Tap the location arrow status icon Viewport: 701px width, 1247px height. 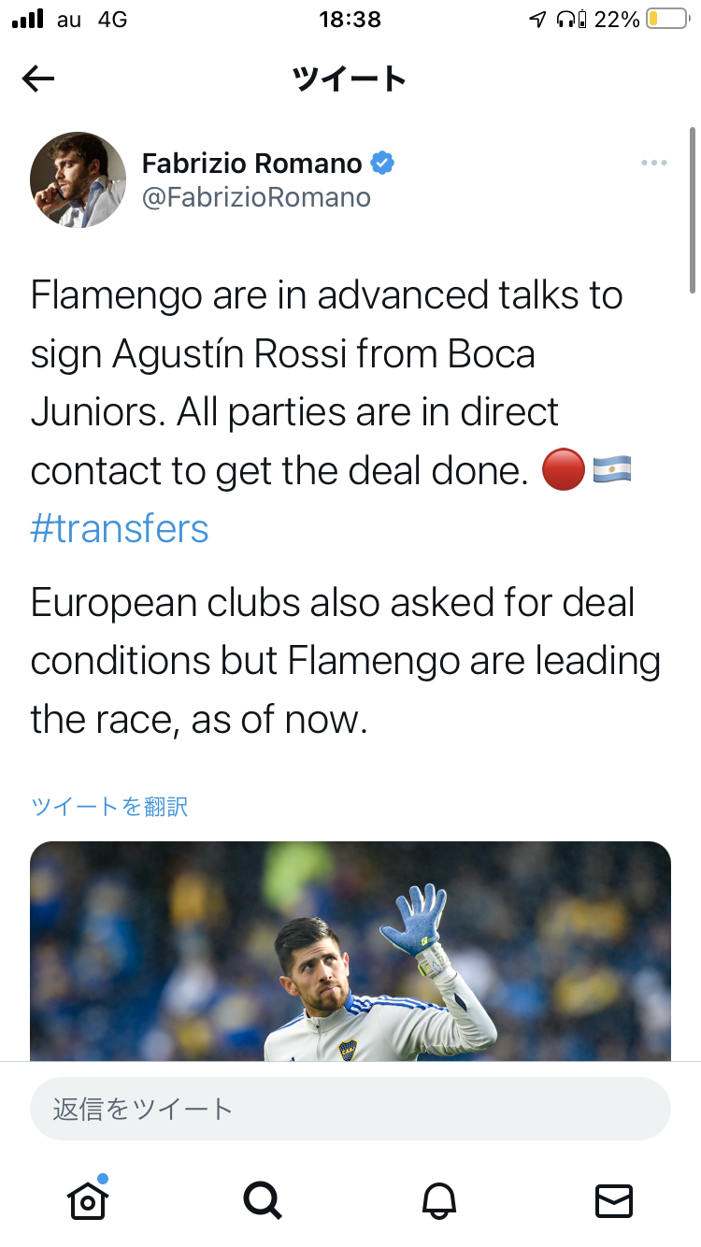537,19
